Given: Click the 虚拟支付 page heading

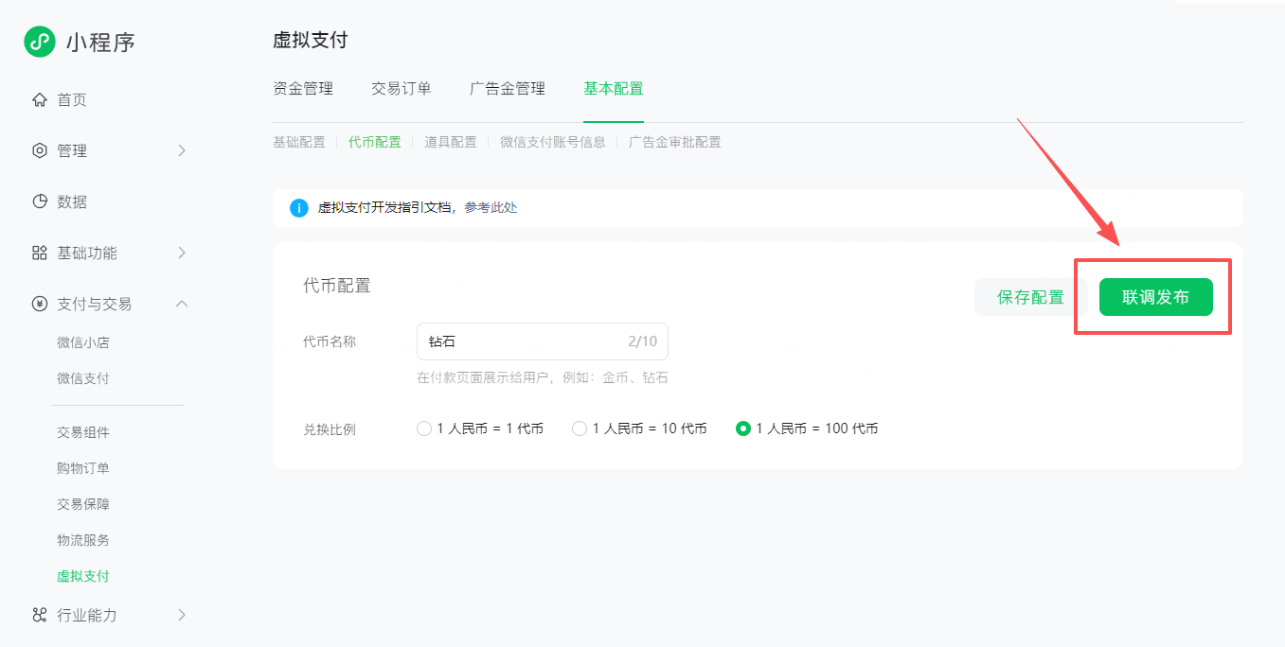Looking at the screenshot, I should click(x=311, y=40).
